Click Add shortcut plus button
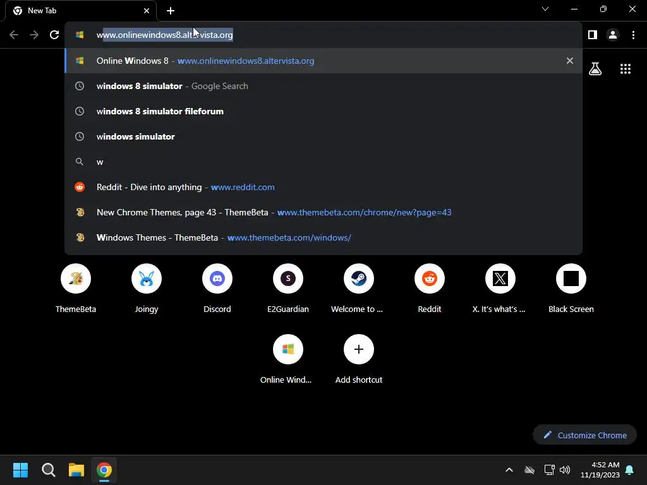647x485 pixels. click(x=359, y=349)
